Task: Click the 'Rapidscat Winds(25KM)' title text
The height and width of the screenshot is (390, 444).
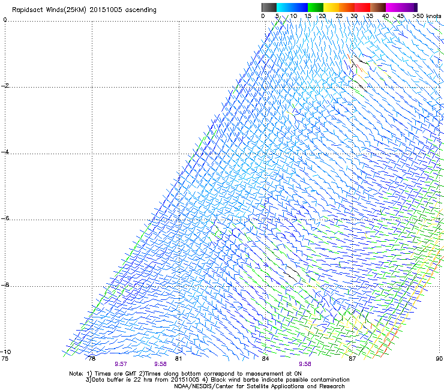Action: 49,10
